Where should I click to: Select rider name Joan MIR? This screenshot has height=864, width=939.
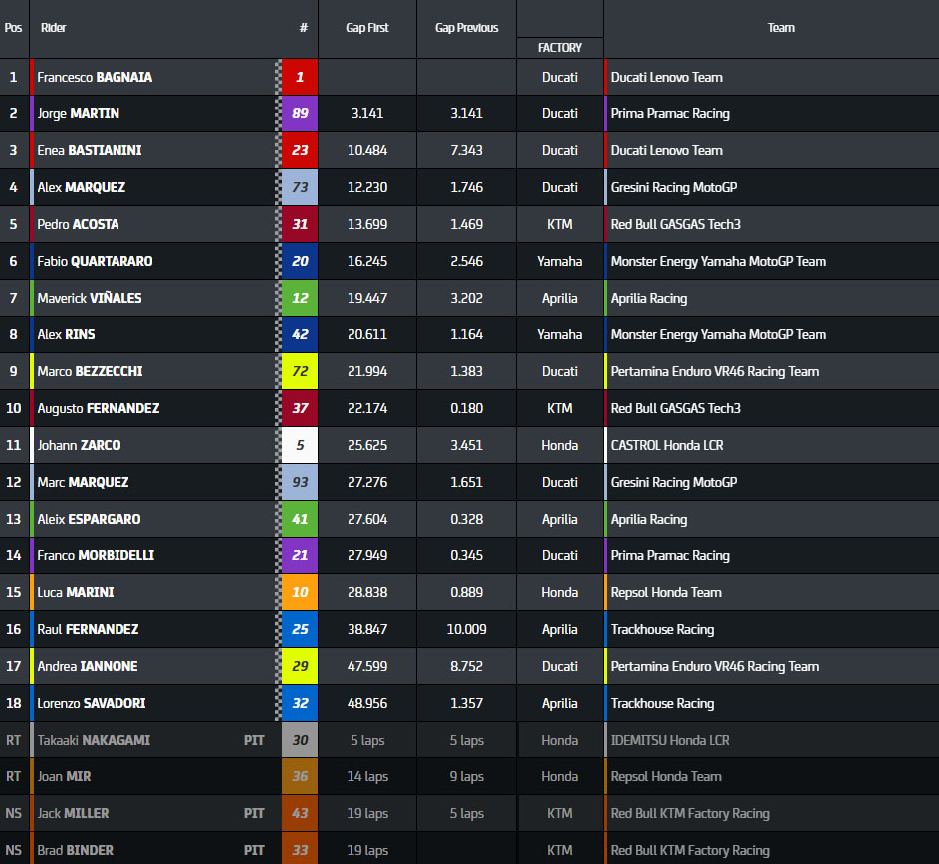pyautogui.click(x=64, y=776)
